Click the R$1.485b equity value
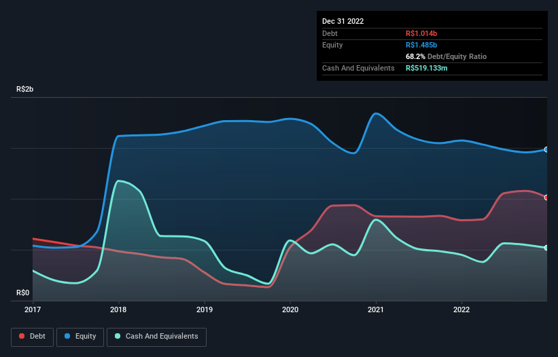The height and width of the screenshot is (357, 558). click(421, 45)
